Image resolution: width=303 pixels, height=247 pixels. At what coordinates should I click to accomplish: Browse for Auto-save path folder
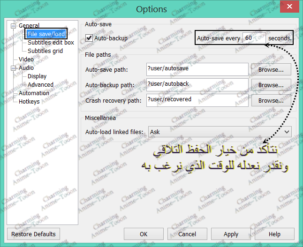coord(271,70)
